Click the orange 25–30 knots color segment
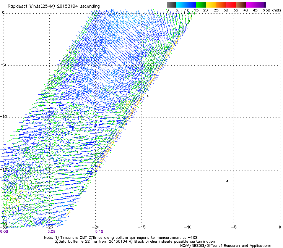This screenshot has width=283, height=248. click(221, 5)
